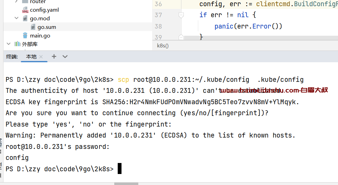Viewport: 338px width, 185px height.
Task: Toggle fold end marker at line 39
Action: point(181,37)
